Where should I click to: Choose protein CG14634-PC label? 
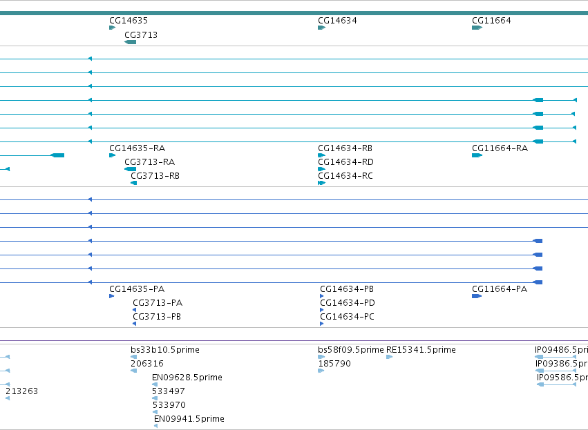point(347,317)
